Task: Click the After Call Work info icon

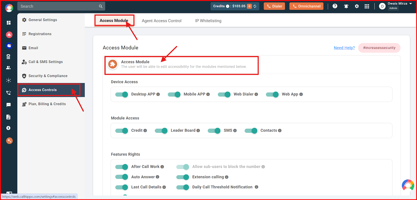Action: [162, 167]
